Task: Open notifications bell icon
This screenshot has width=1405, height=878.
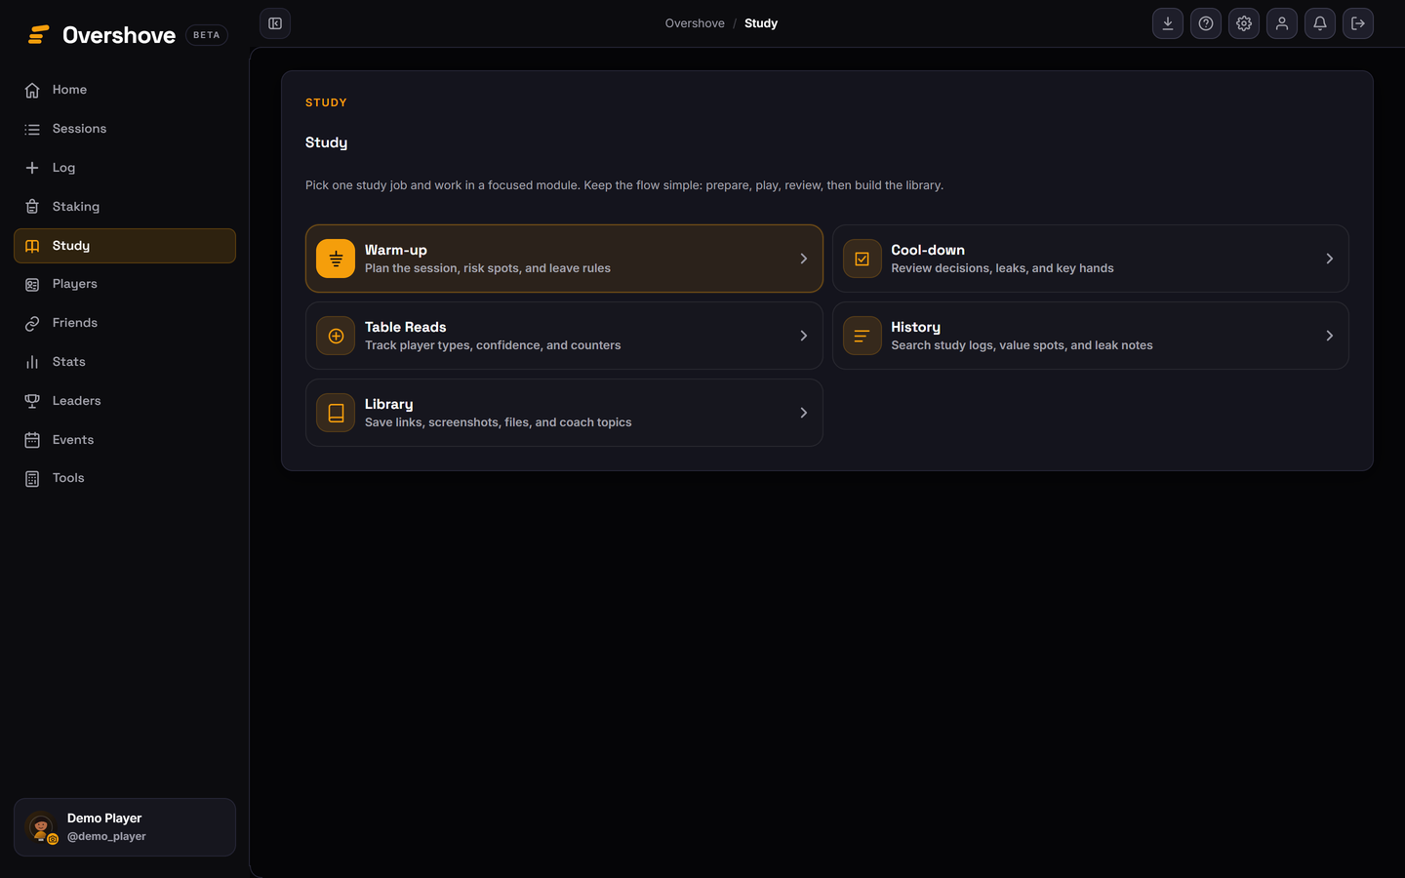Action: pyautogui.click(x=1320, y=23)
